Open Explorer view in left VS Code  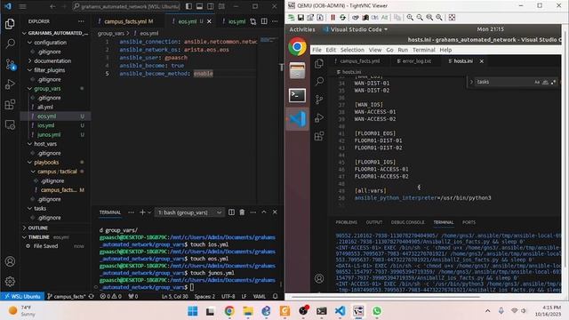click(10, 24)
